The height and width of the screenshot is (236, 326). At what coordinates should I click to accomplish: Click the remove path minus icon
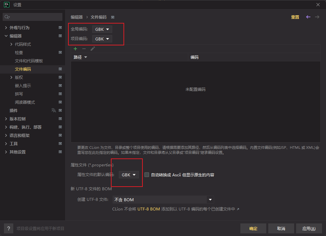tap(84, 49)
